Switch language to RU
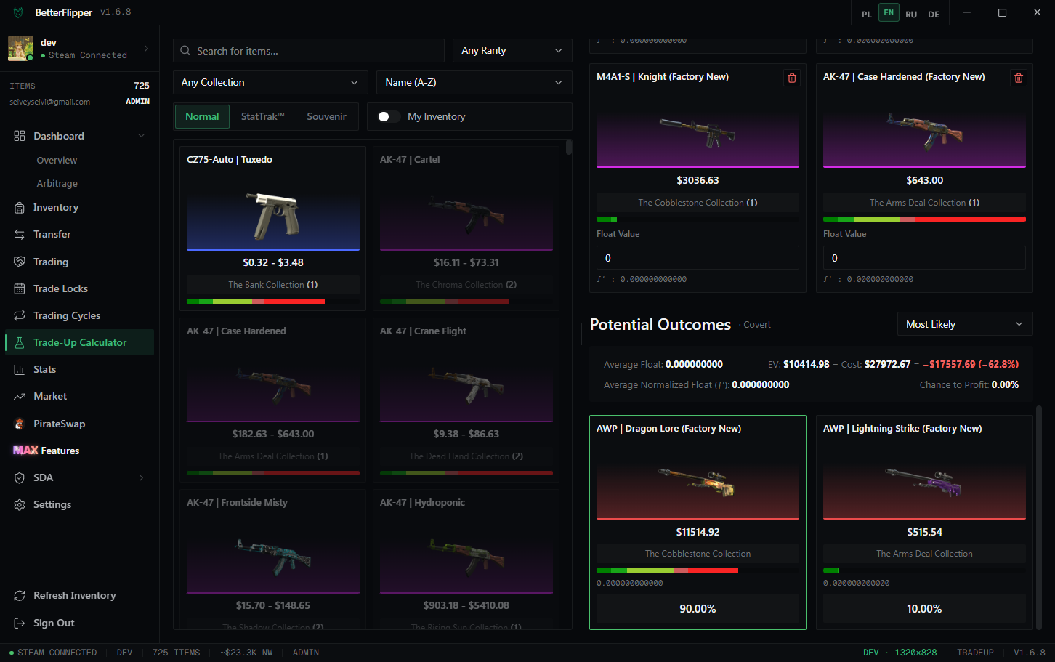Image resolution: width=1055 pixels, height=662 pixels. click(x=911, y=14)
